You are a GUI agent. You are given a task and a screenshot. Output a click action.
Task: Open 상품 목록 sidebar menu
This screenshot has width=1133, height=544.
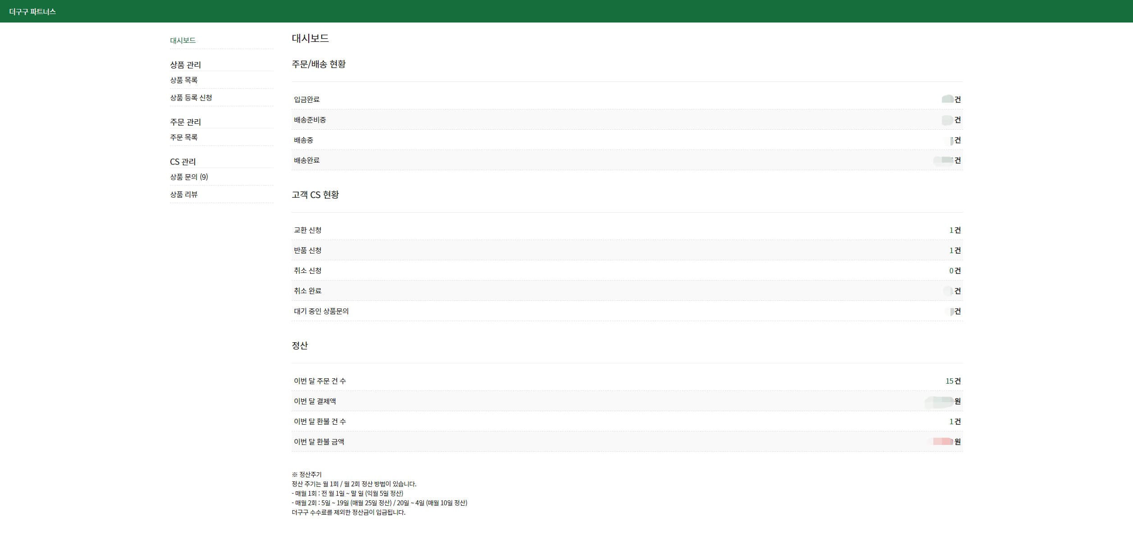click(183, 80)
